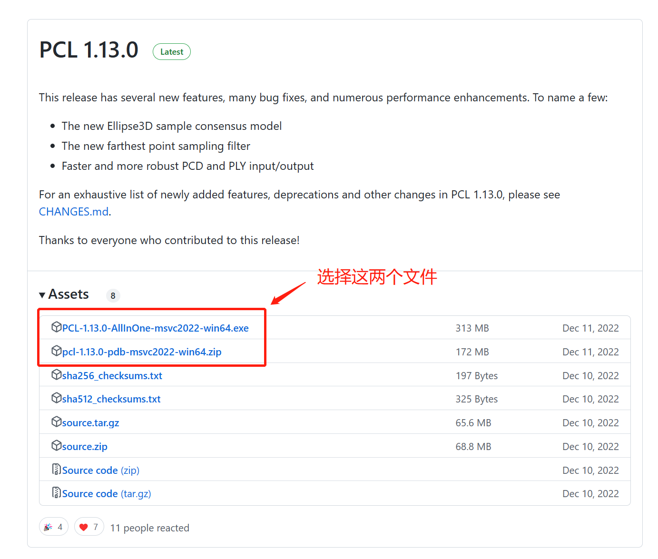Click the Latest release badge
The height and width of the screenshot is (559, 658).
pyautogui.click(x=172, y=52)
